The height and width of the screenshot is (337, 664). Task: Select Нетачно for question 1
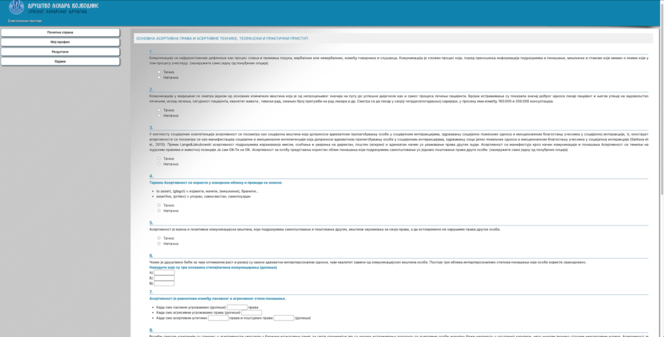[160, 78]
